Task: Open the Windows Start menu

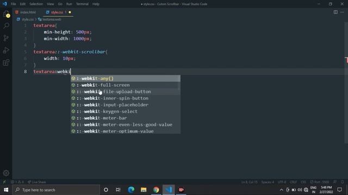Action: click(6, 190)
